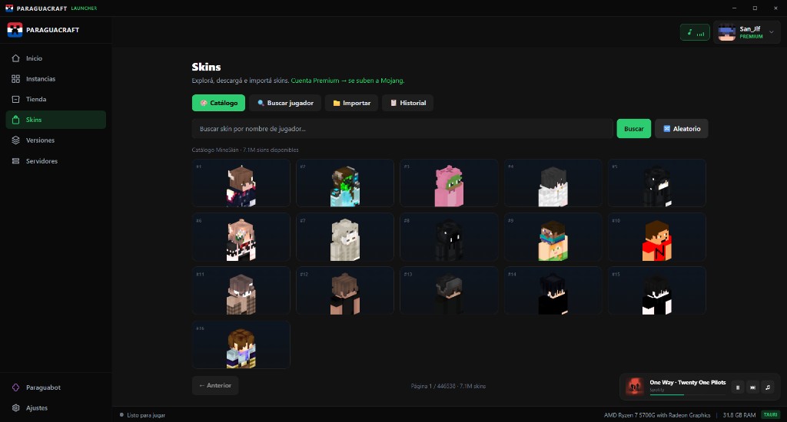787x422 pixels.
Task: Select skin #12 with black shirt
Action: tap(345, 291)
